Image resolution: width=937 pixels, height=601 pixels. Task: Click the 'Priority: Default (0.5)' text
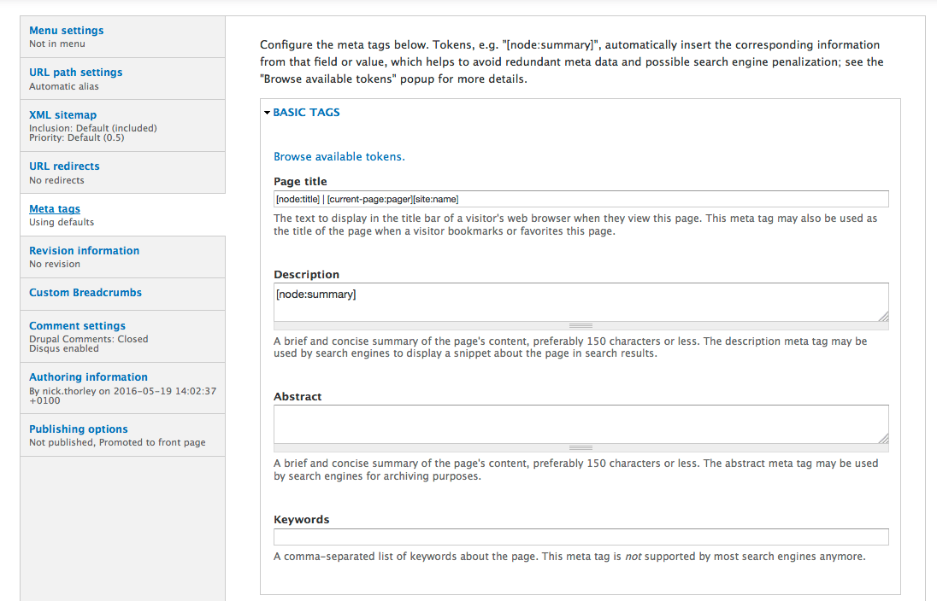tap(76, 137)
